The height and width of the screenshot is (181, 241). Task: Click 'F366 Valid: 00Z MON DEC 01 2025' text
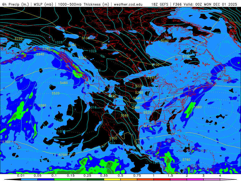point(205,4)
